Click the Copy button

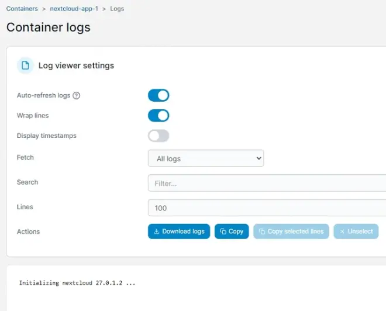pyautogui.click(x=232, y=231)
